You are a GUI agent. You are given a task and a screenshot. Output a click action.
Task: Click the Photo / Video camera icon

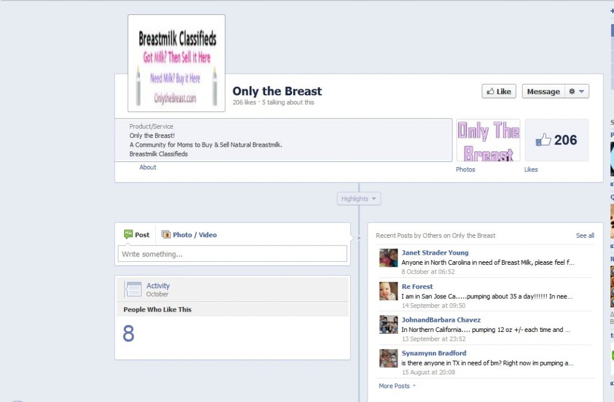pyautogui.click(x=166, y=234)
